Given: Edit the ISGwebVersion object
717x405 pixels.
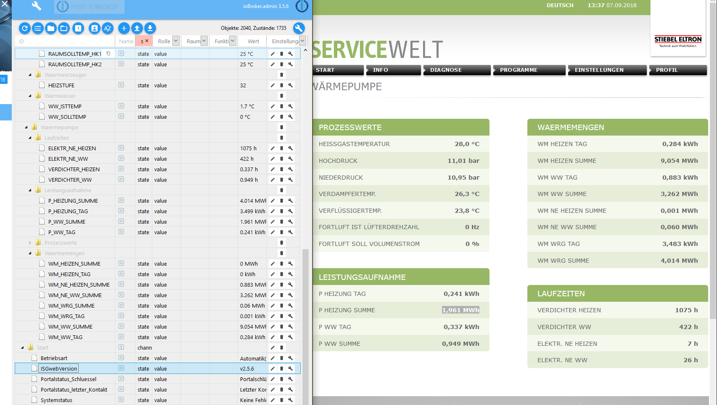Looking at the screenshot, I should 273,368.
